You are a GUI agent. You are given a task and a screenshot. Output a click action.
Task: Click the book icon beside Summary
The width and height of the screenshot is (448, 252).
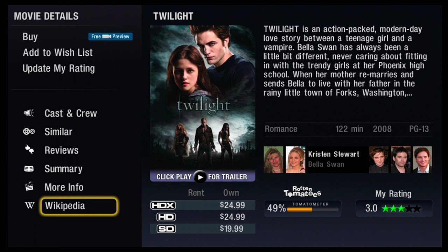(29, 169)
